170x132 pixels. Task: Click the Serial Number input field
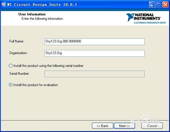click(95, 74)
